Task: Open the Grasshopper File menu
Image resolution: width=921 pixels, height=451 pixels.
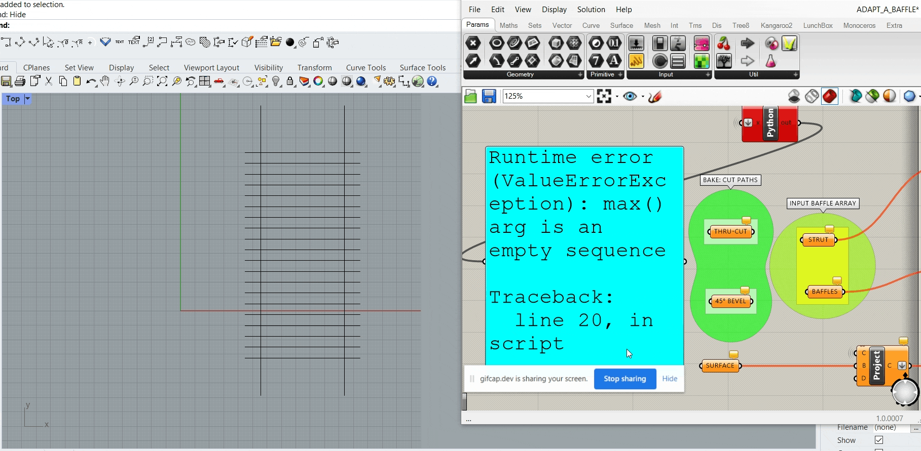Action: point(474,10)
